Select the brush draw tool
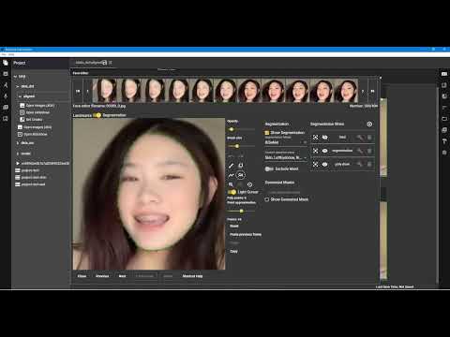Image resolution: width=450 pixels, height=337 pixels. pyautogui.click(x=231, y=166)
